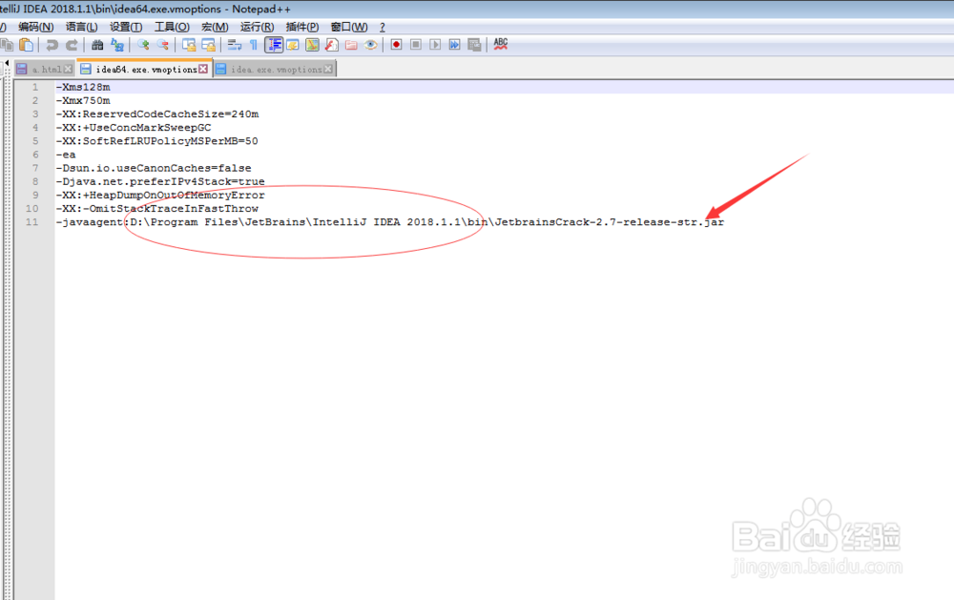This screenshot has width=954, height=600.
Task: Save the current recorded macro
Action: tap(474, 45)
